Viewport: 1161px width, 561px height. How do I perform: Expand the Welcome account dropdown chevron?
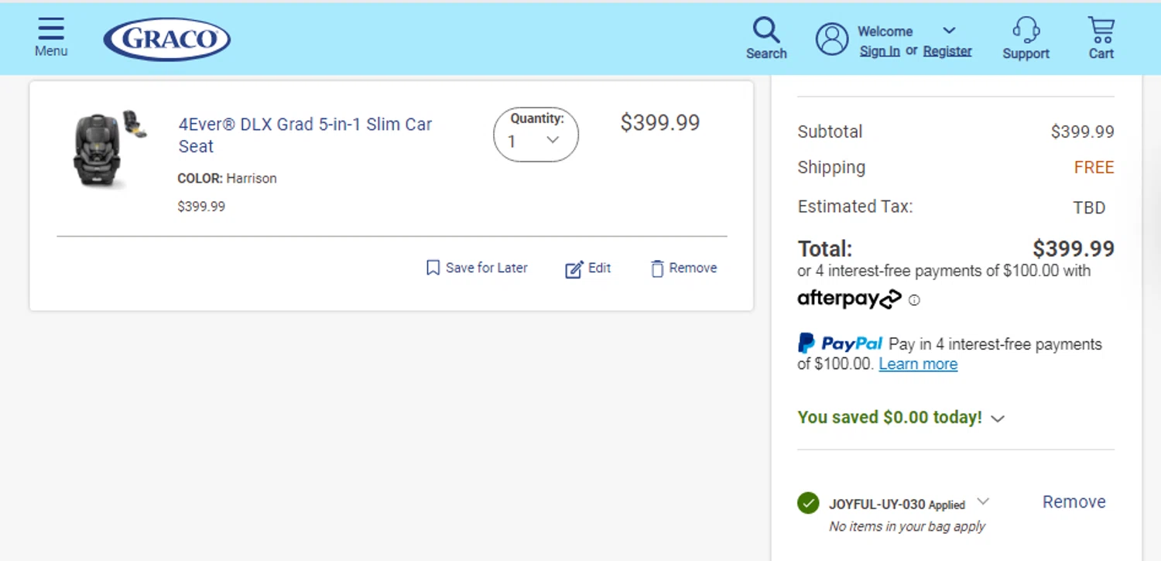click(950, 31)
